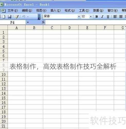Click the formula bar input area

(86, 22)
